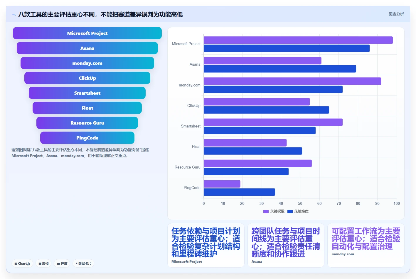Click Microsoft Project's purple 关键权重 chart bar

pos(298,40)
